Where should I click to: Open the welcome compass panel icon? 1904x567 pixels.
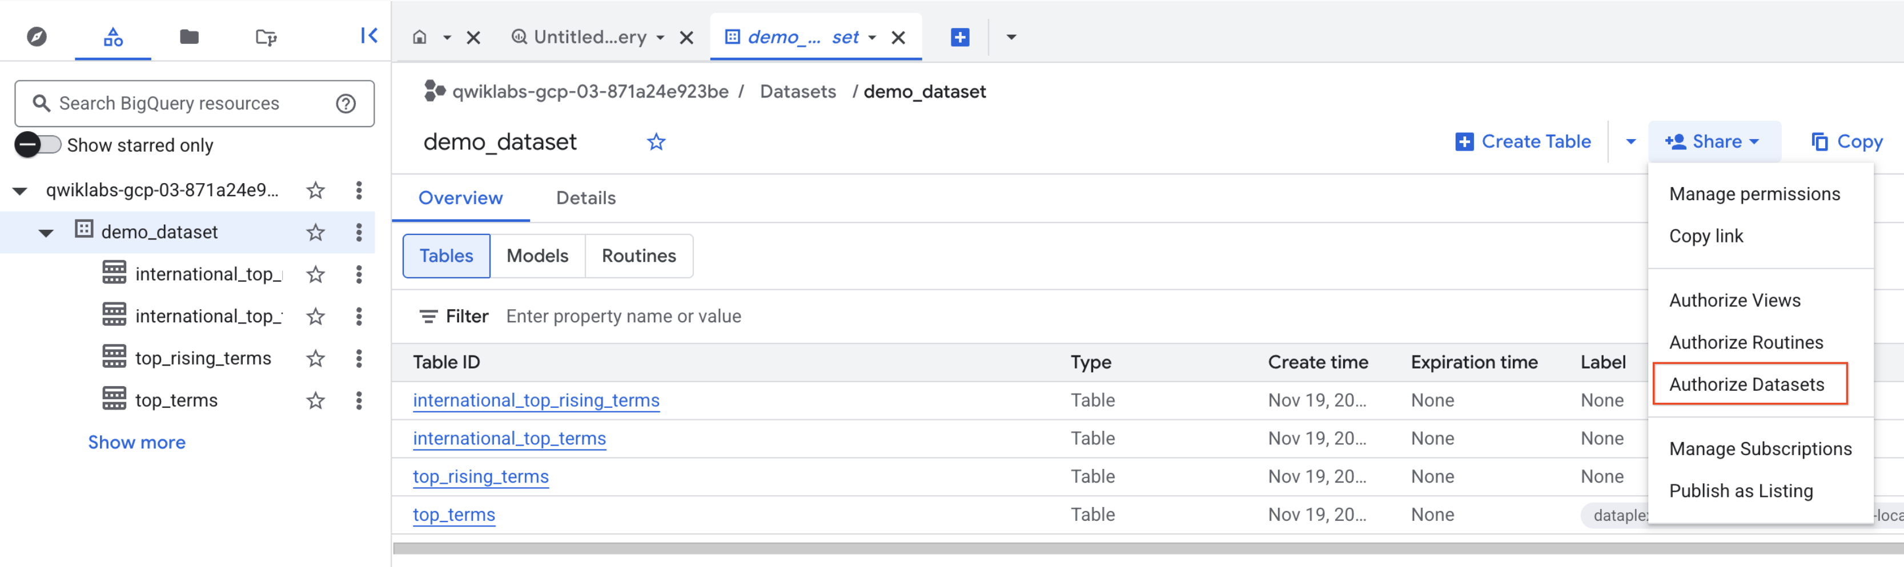(x=37, y=35)
